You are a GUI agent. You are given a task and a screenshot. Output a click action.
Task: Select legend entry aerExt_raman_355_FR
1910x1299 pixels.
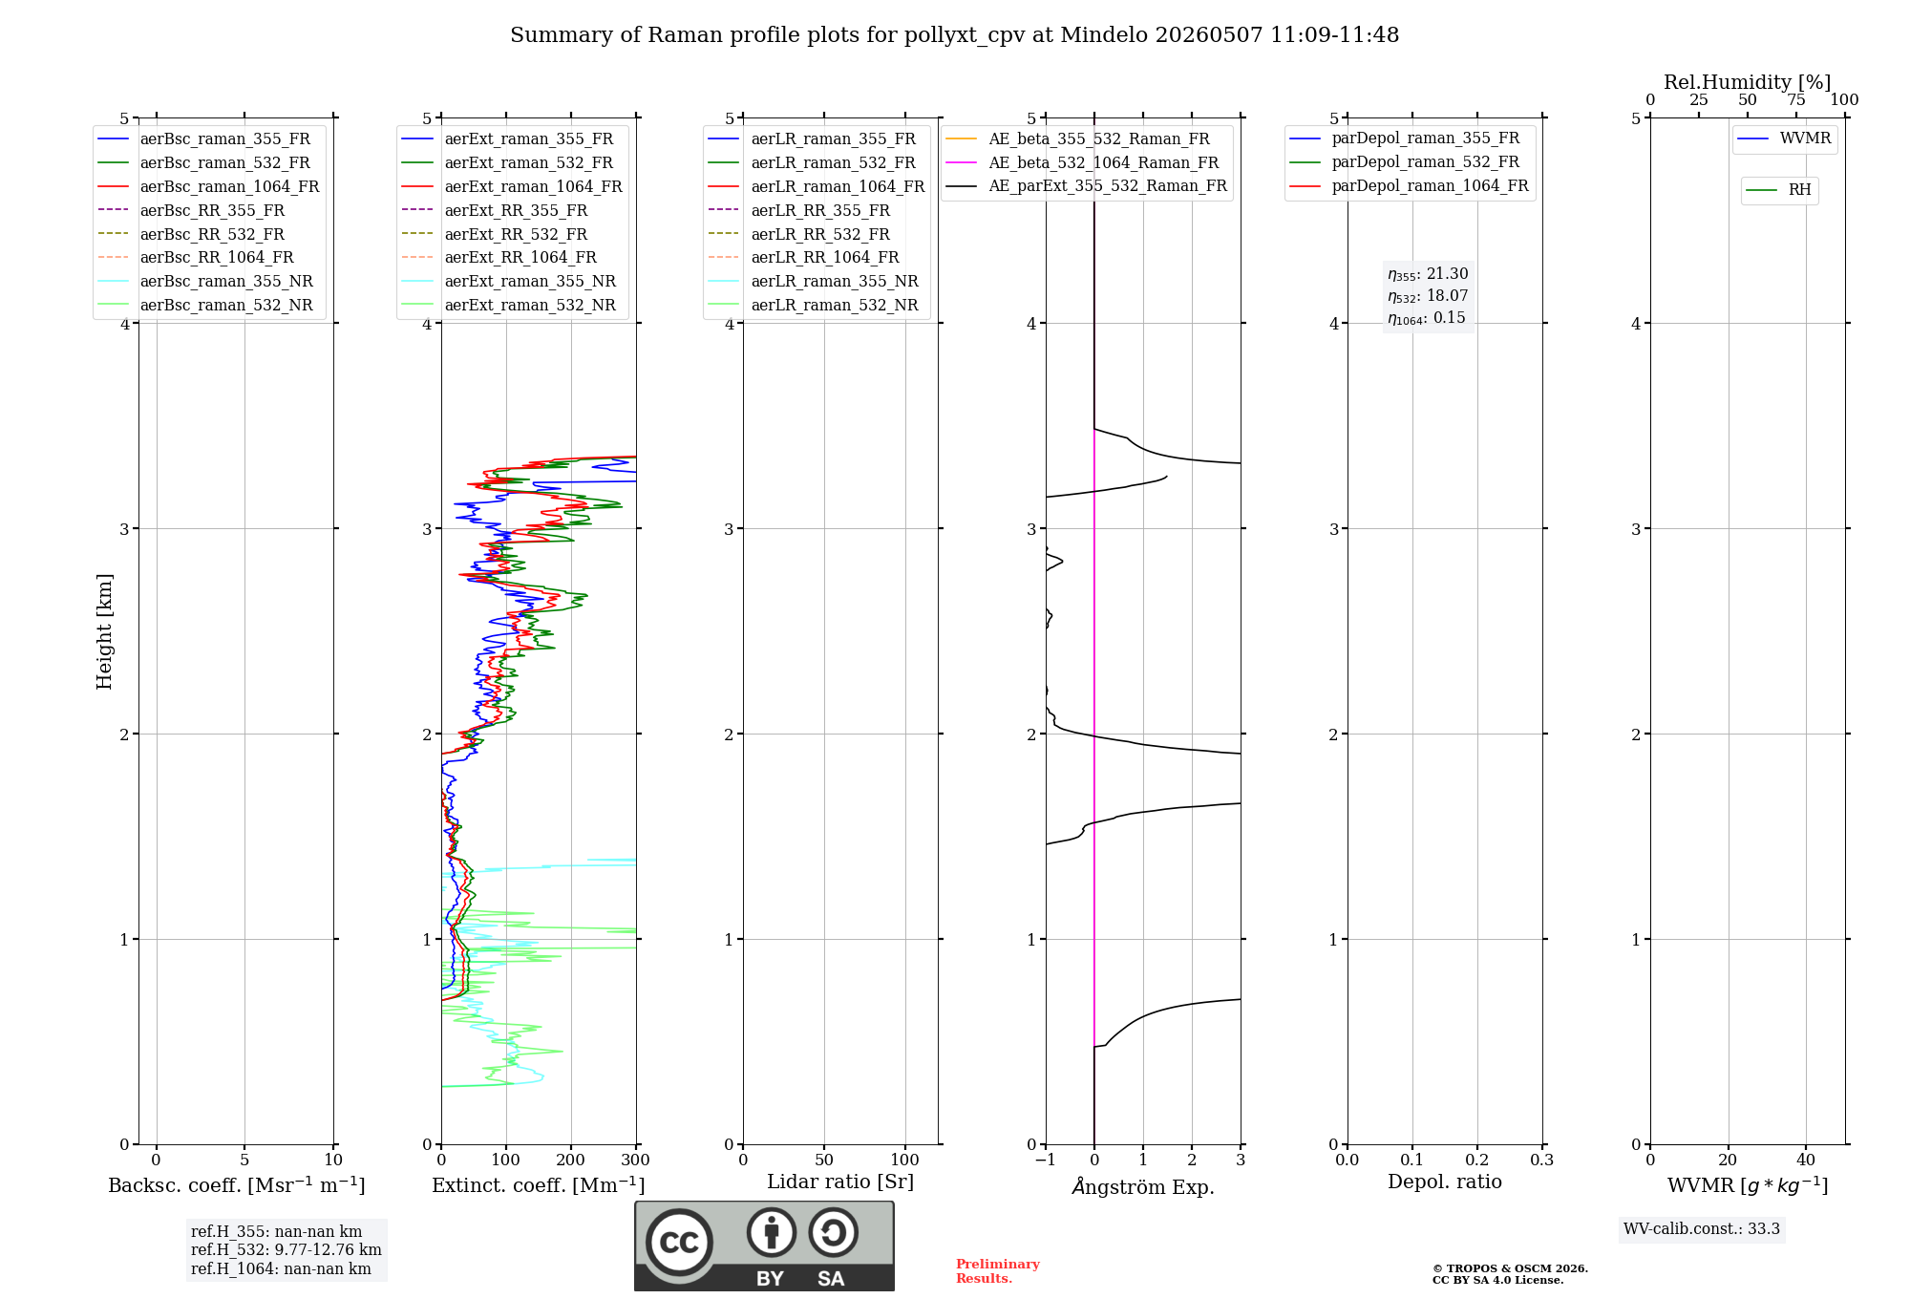(x=508, y=139)
